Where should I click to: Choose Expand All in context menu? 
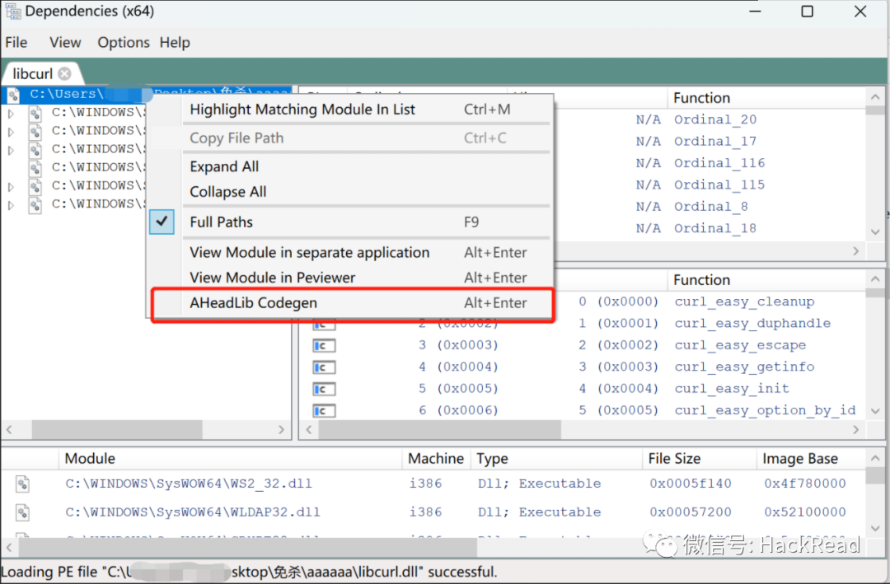[x=224, y=166]
